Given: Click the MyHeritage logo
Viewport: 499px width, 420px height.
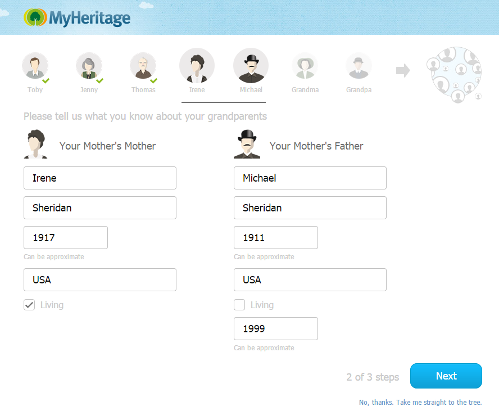Looking at the screenshot, I should point(77,18).
